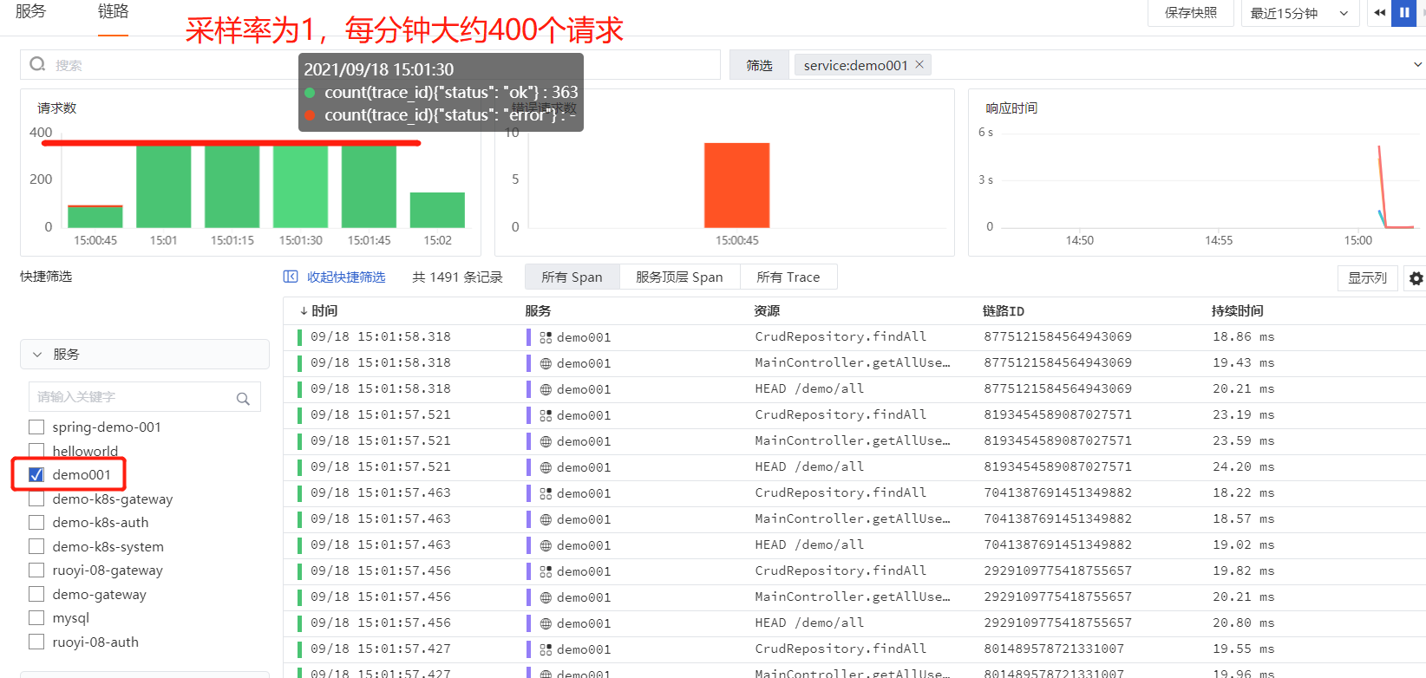Image resolution: width=1426 pixels, height=678 pixels.
Task: Click trace ID 8775121584564943069 in the 18.86 ms row
Action: (x=1057, y=336)
